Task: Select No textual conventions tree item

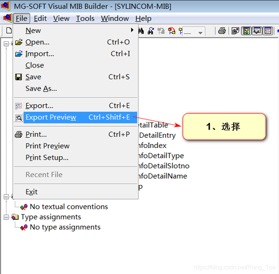Action: click(69, 207)
